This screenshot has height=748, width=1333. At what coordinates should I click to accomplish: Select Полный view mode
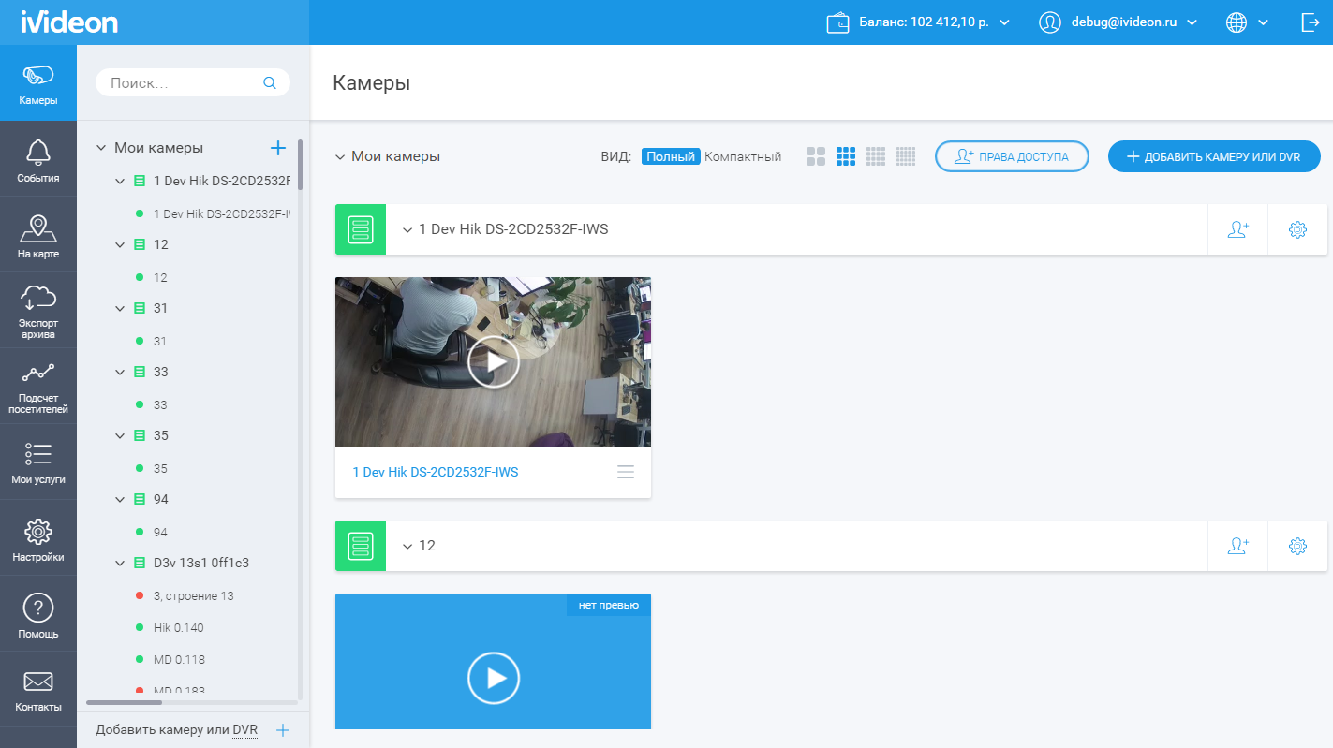point(671,157)
